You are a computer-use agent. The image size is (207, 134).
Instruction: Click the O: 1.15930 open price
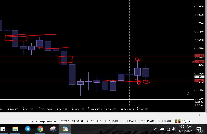click(x=94, y=121)
